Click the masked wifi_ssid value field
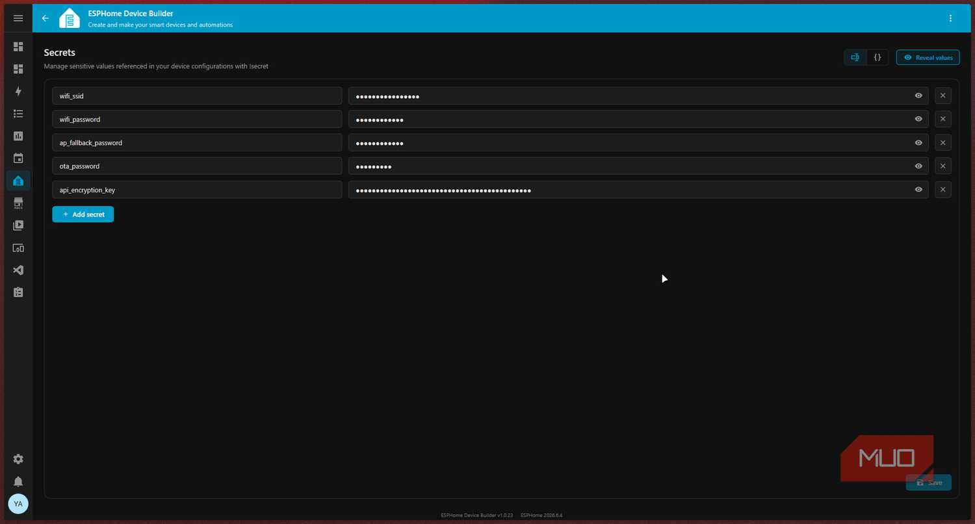 coord(638,96)
